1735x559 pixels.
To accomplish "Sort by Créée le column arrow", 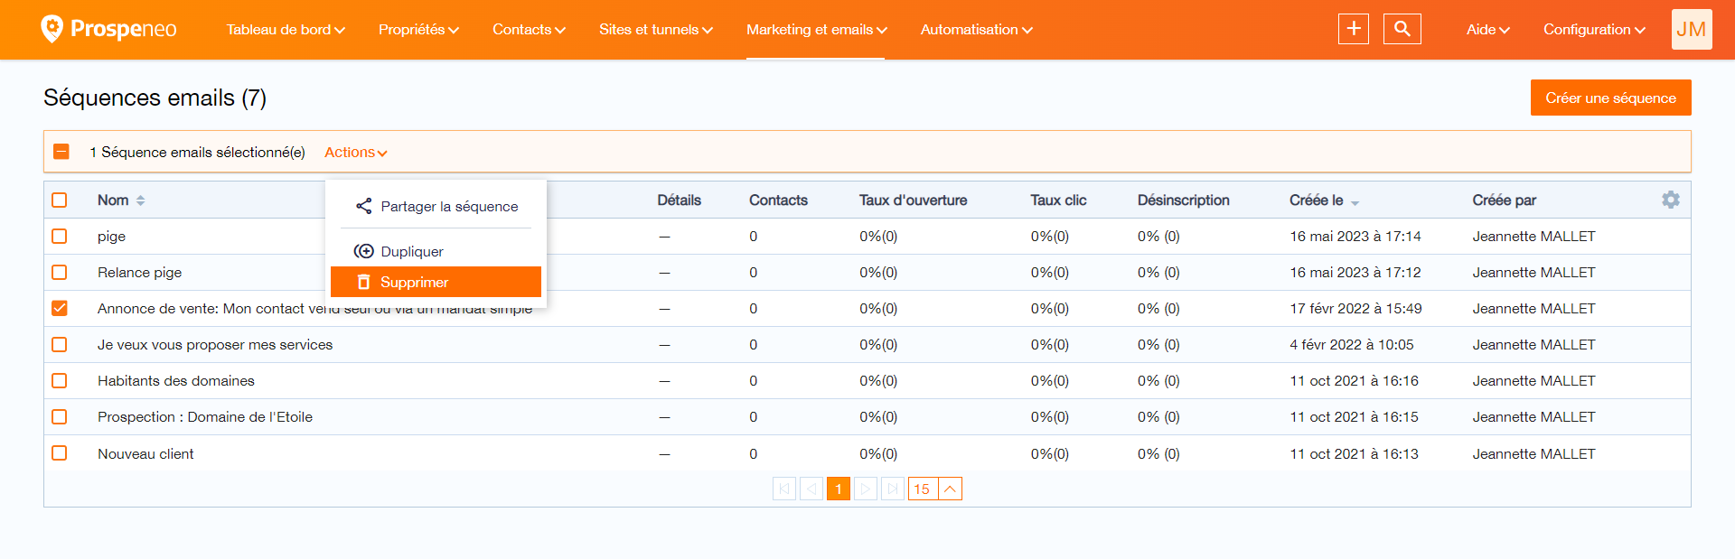I will (x=1355, y=202).
